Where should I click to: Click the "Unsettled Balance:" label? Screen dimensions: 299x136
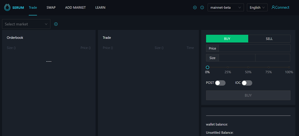(x=220, y=133)
